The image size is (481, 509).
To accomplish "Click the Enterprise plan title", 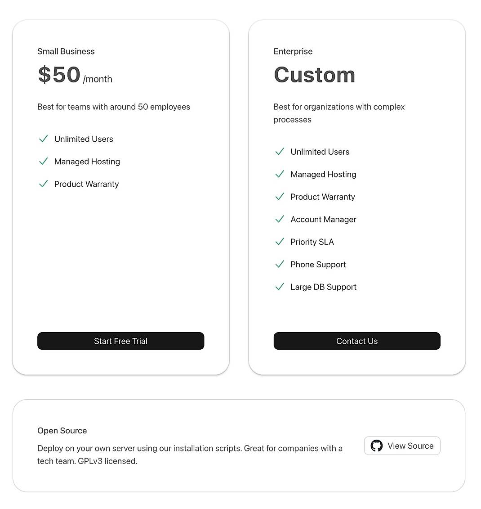I will (293, 51).
